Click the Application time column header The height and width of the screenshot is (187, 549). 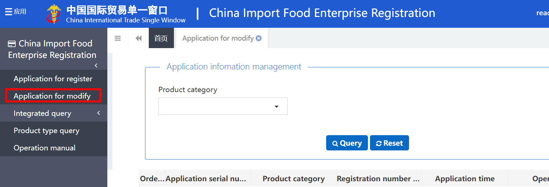click(x=465, y=179)
